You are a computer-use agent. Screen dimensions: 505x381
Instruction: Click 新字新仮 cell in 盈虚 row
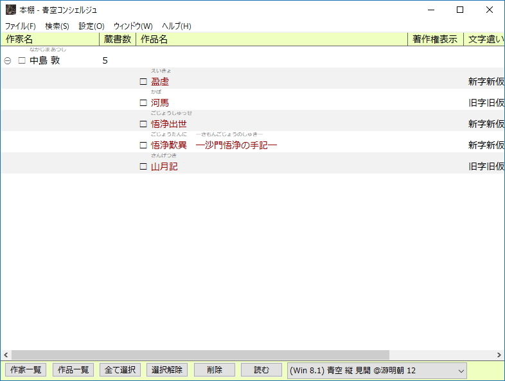pyautogui.click(x=486, y=82)
